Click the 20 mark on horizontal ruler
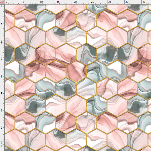Viewport: 151px width, 151px height. point(75,2)
